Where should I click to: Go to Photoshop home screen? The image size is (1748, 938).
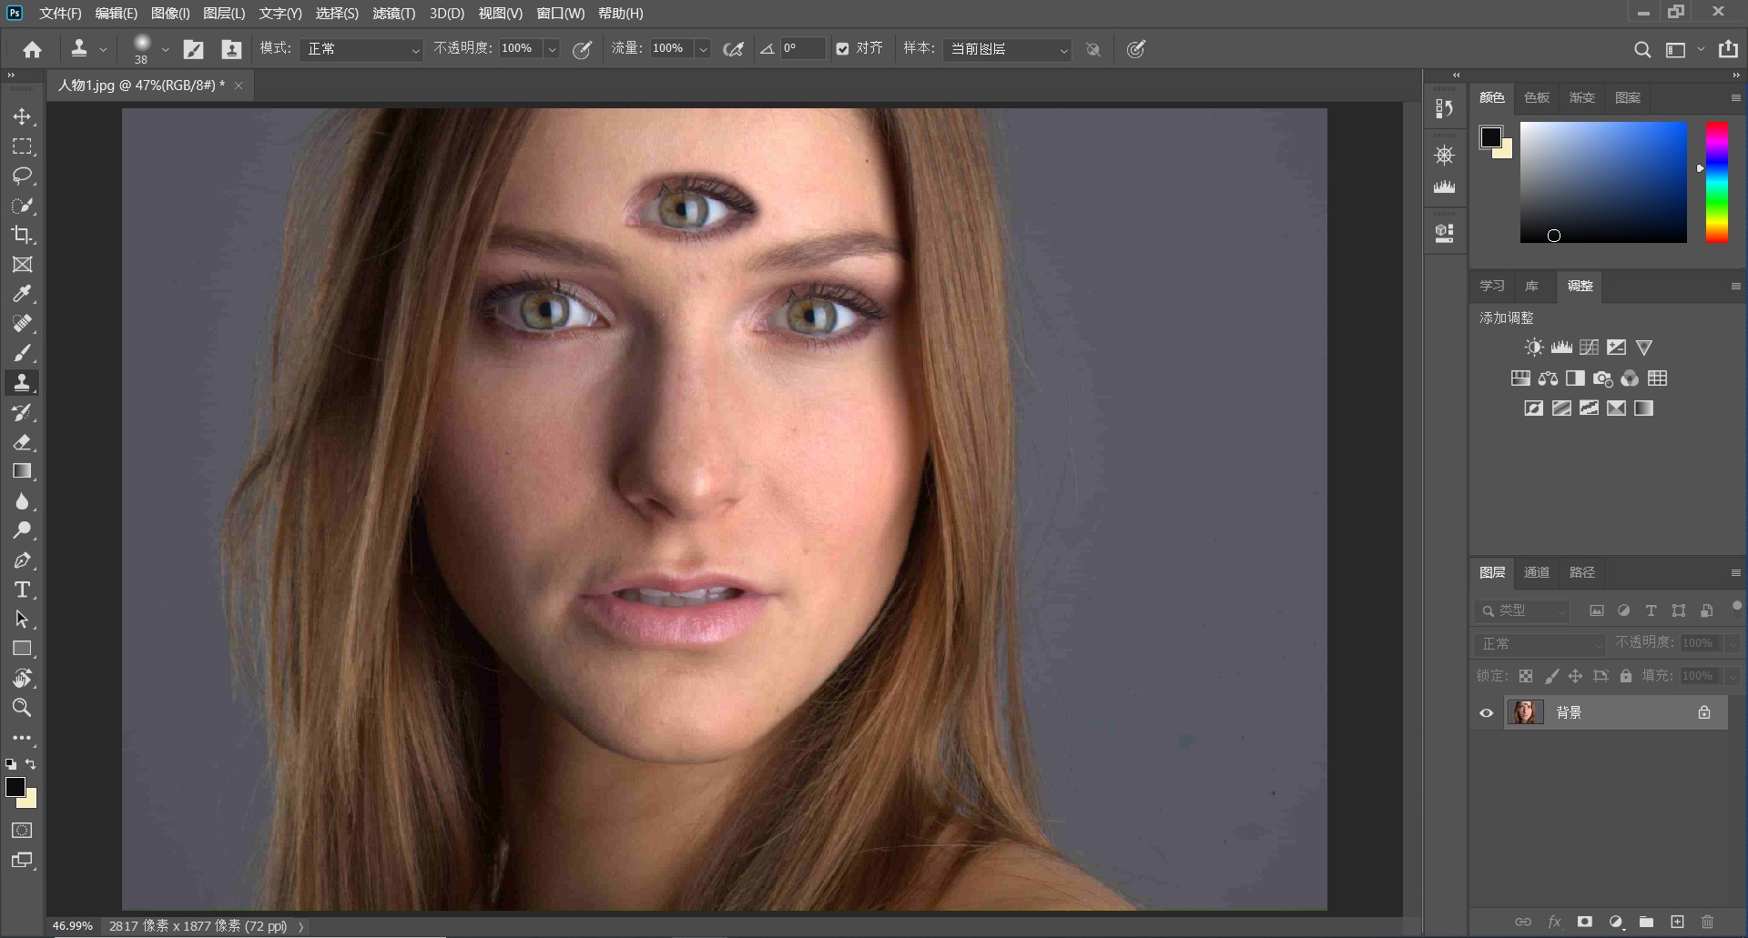[33, 49]
